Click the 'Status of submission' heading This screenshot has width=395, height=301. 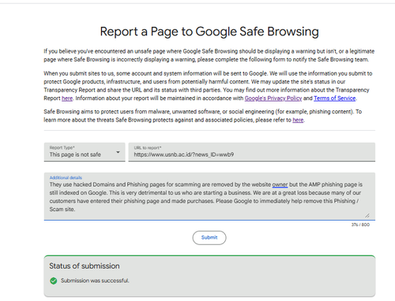(85, 266)
